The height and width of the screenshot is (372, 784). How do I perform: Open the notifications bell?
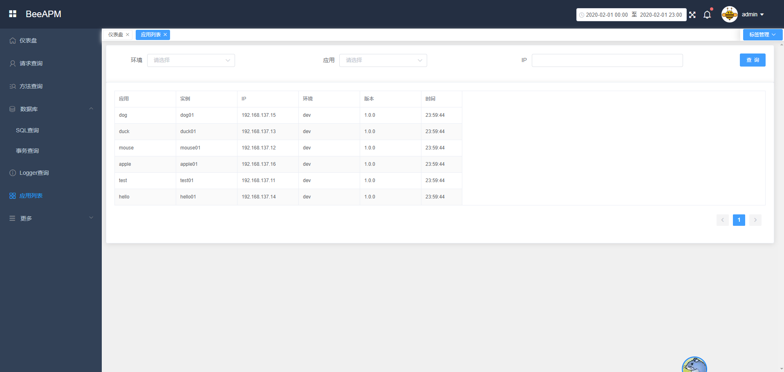coord(707,15)
